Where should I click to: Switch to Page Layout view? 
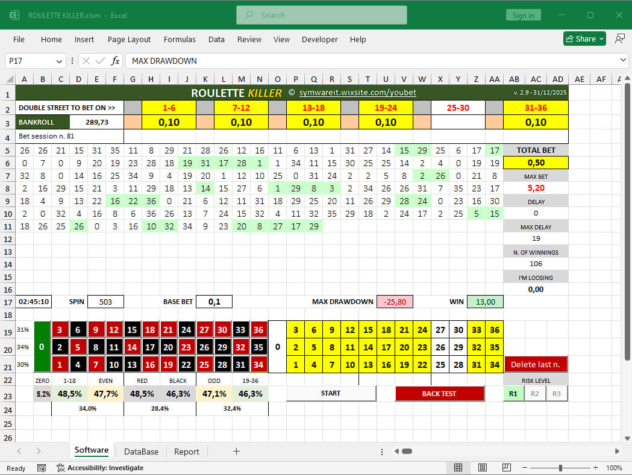(483, 467)
